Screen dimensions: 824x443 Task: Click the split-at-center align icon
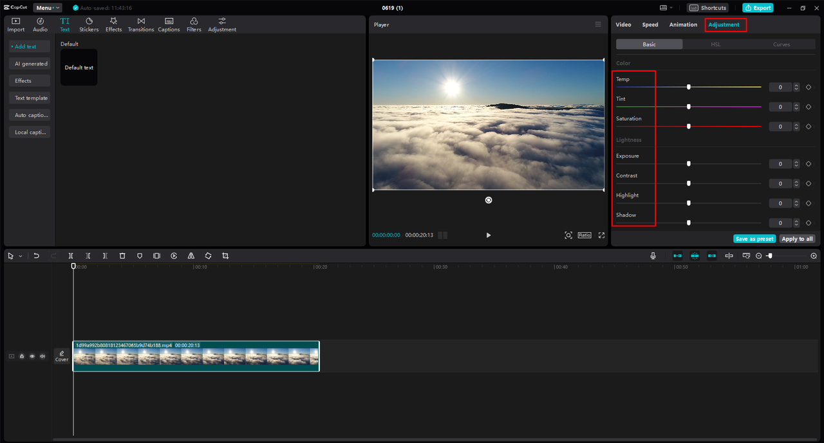(729, 256)
